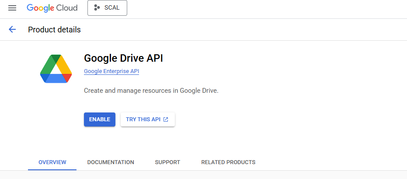The height and width of the screenshot is (179, 407).
Task: Open the SCAL project selector
Action: pos(107,8)
